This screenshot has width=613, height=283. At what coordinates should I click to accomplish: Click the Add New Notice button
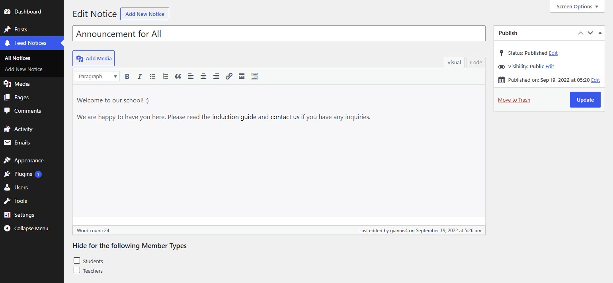(144, 14)
